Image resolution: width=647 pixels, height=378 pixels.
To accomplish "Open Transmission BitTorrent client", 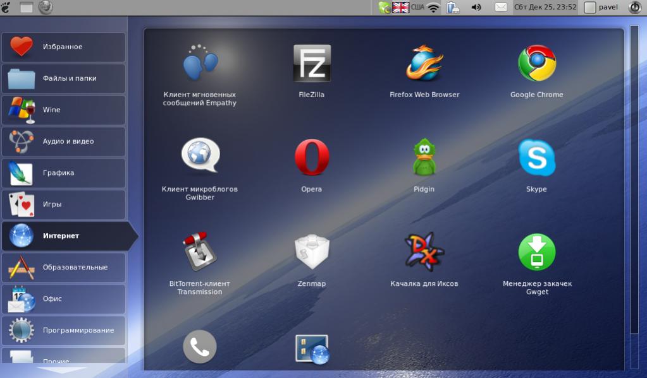I will click(199, 252).
